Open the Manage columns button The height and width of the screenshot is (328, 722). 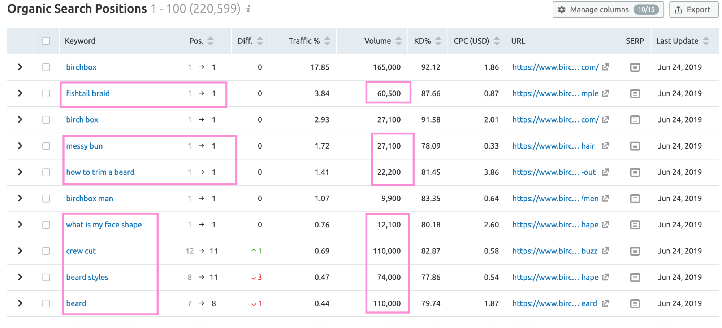click(x=608, y=10)
